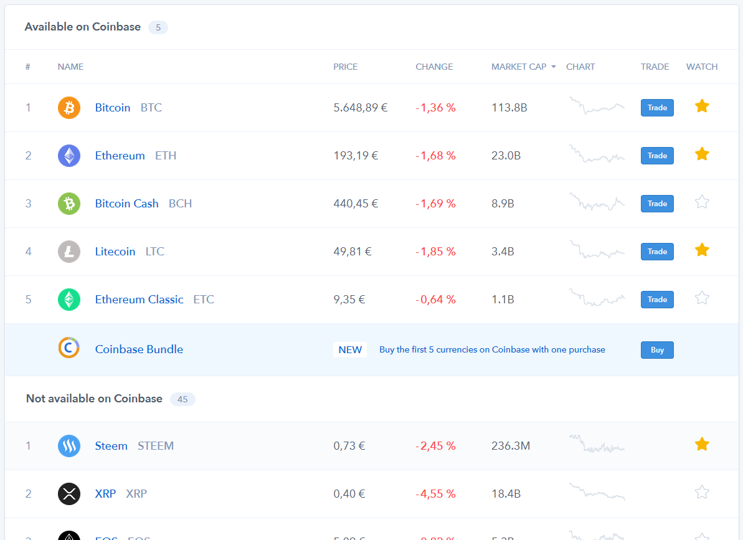Viewport: 743px width, 540px height.
Task: Select Trade button for Litecoin
Action: point(657,252)
